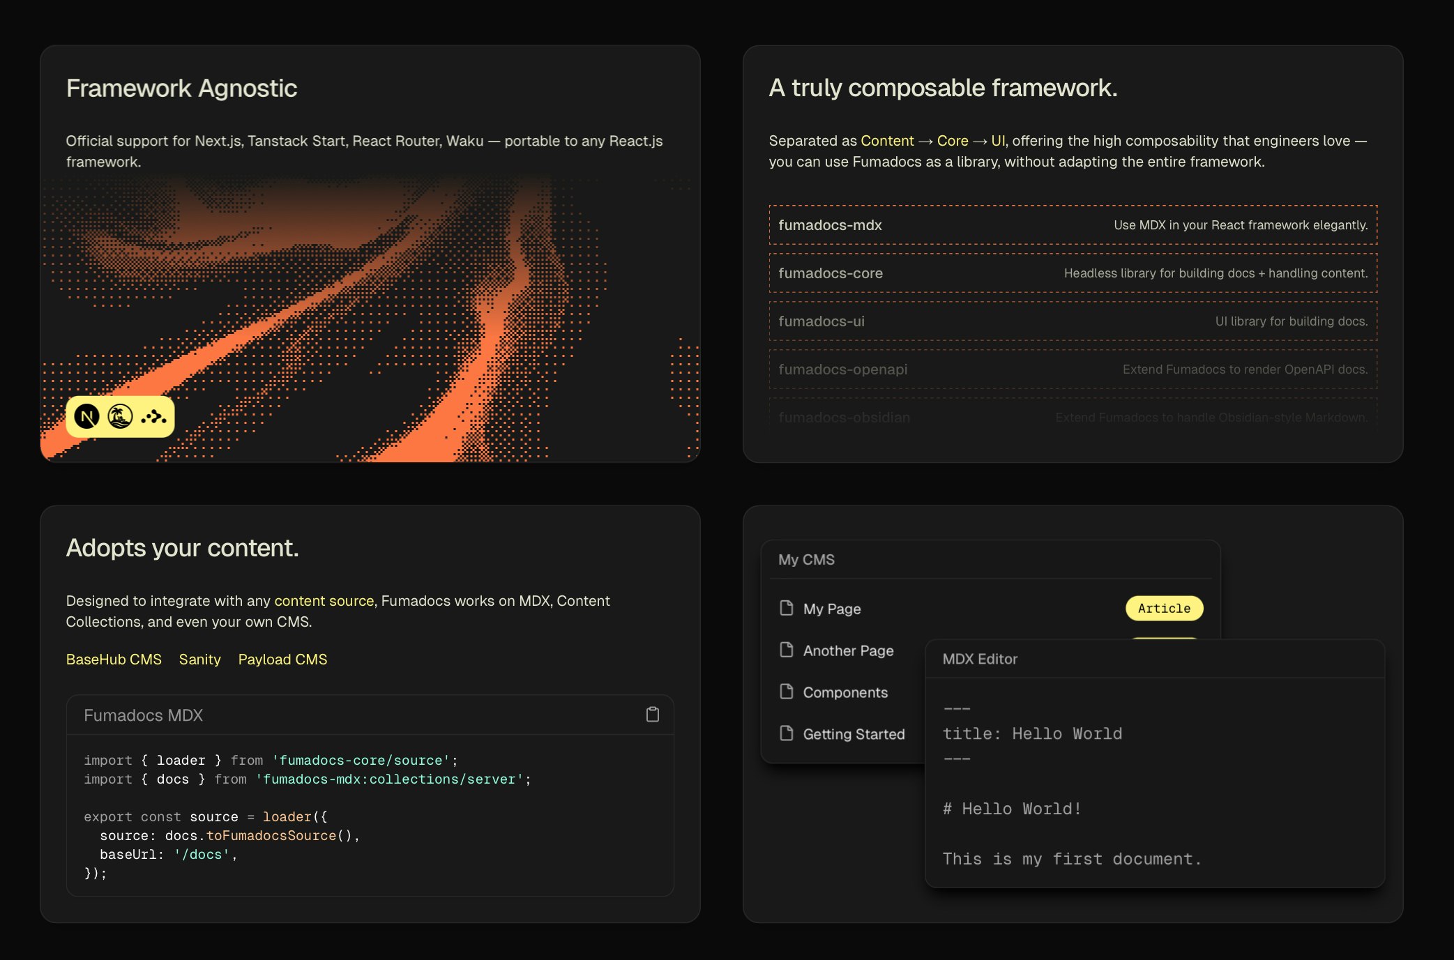Select the fumadocs-mdx row
Screen dimensions: 1454x960
point(1074,224)
